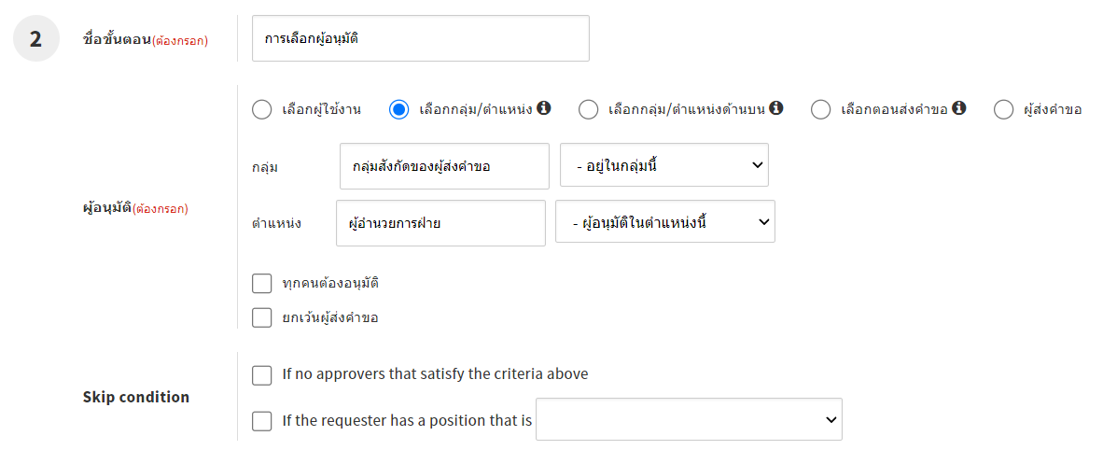Viewport: 1103px width, 450px height.
Task: Click the group field กลุ่มสังกัดของผู้ส่งคำขอ
Action: [444, 166]
